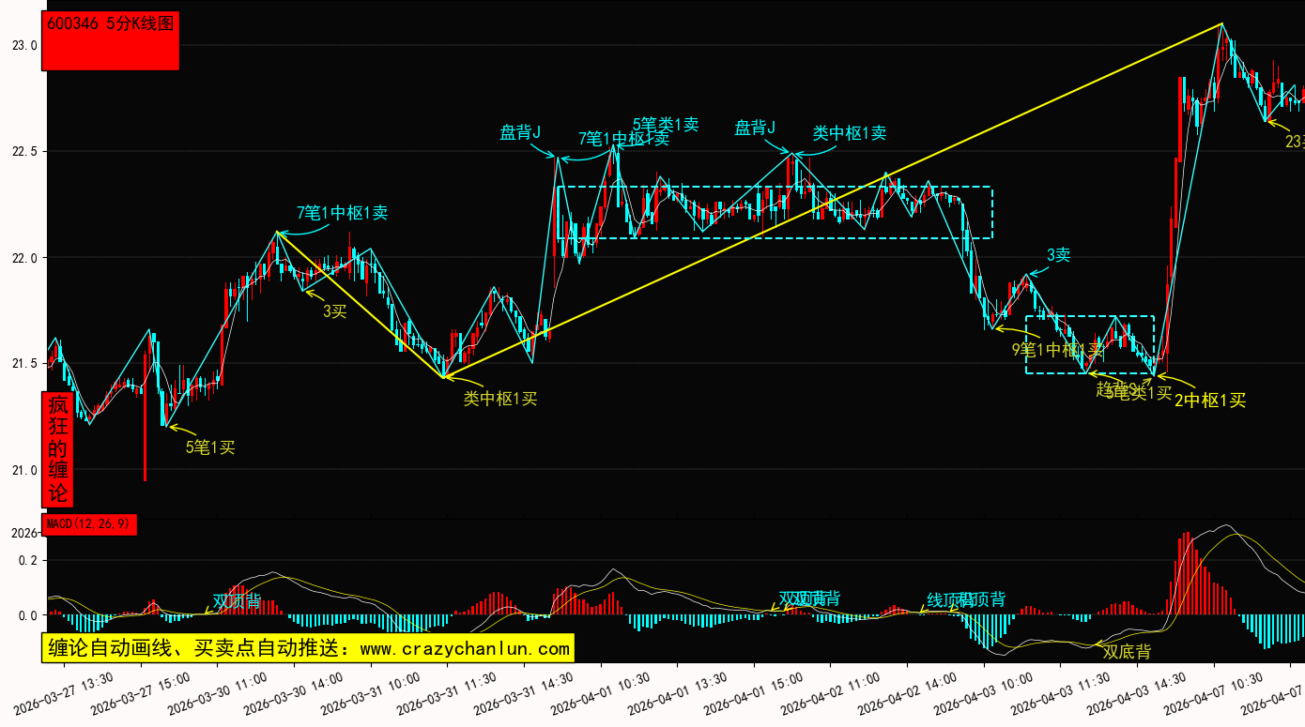Select the 2中枢1买 buy signal label
The image size is (1305, 727).
(x=1210, y=401)
